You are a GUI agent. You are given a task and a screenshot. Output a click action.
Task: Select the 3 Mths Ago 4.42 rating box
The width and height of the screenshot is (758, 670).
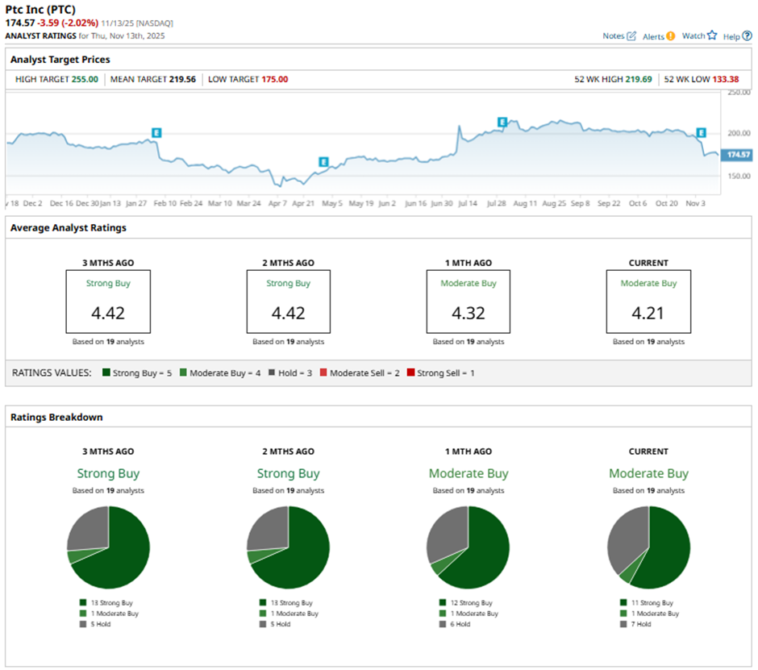[x=108, y=302]
